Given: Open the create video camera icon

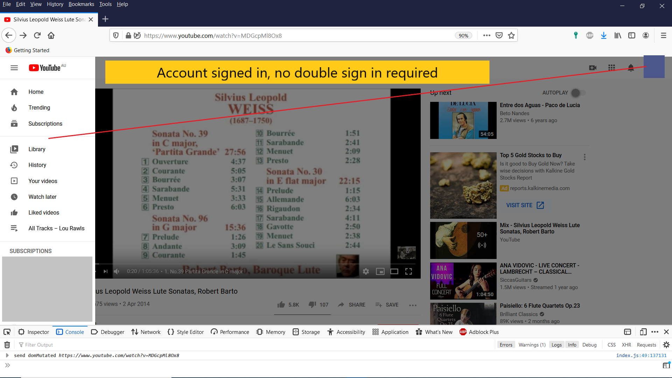Looking at the screenshot, I should pyautogui.click(x=593, y=68).
